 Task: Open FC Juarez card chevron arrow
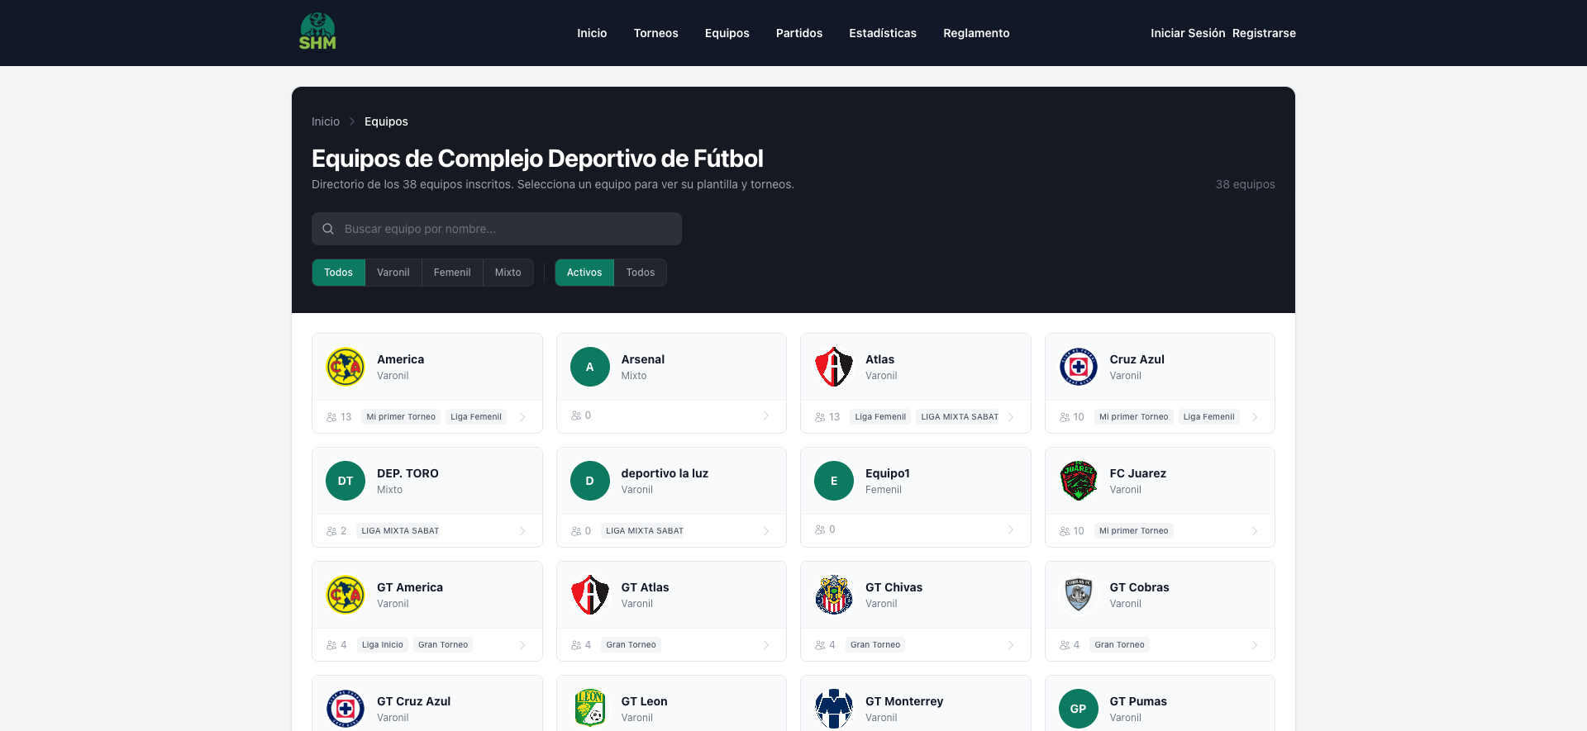1255,531
